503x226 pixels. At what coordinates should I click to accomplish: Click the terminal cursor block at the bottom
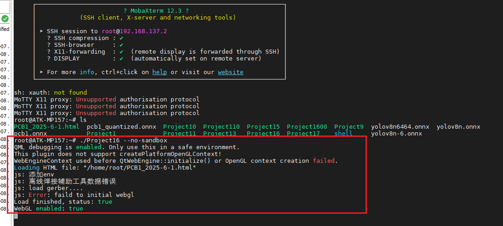point(16,216)
